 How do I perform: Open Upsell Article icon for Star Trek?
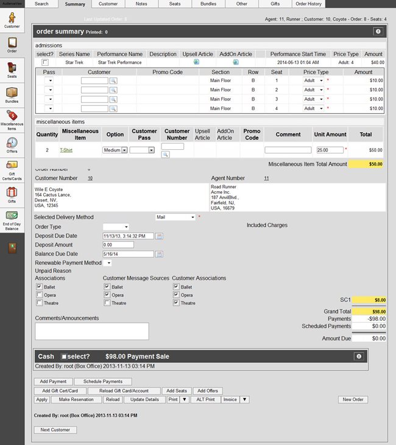196,62
